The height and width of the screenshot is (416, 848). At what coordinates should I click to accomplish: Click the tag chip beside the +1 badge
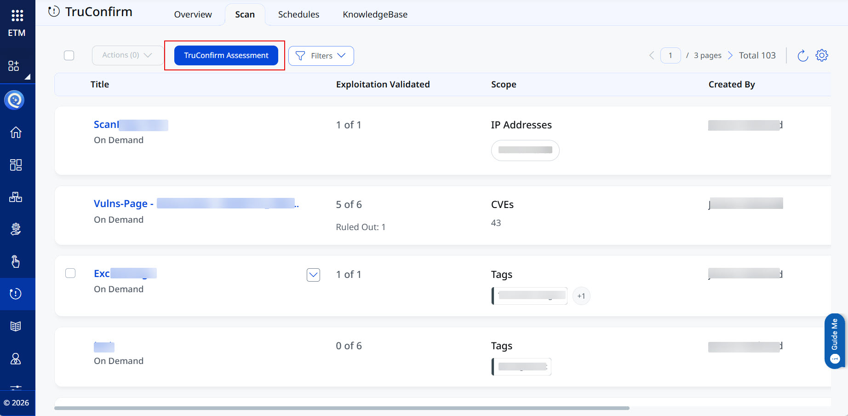point(530,295)
